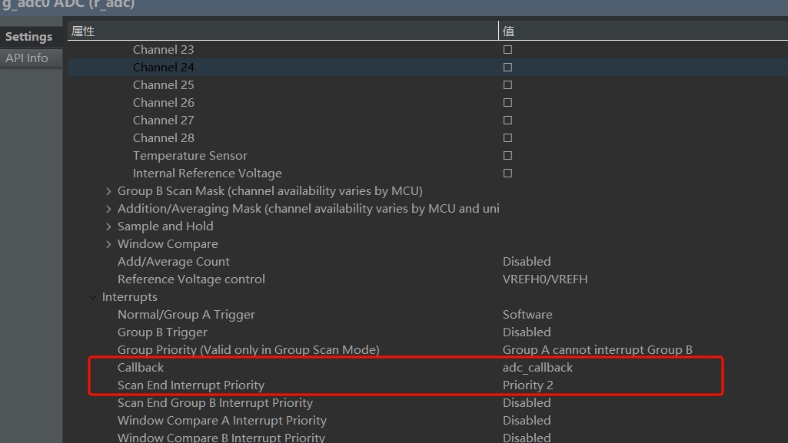Change the Normal/Group A Trigger Software value
This screenshot has width=788, height=443.
click(527, 315)
